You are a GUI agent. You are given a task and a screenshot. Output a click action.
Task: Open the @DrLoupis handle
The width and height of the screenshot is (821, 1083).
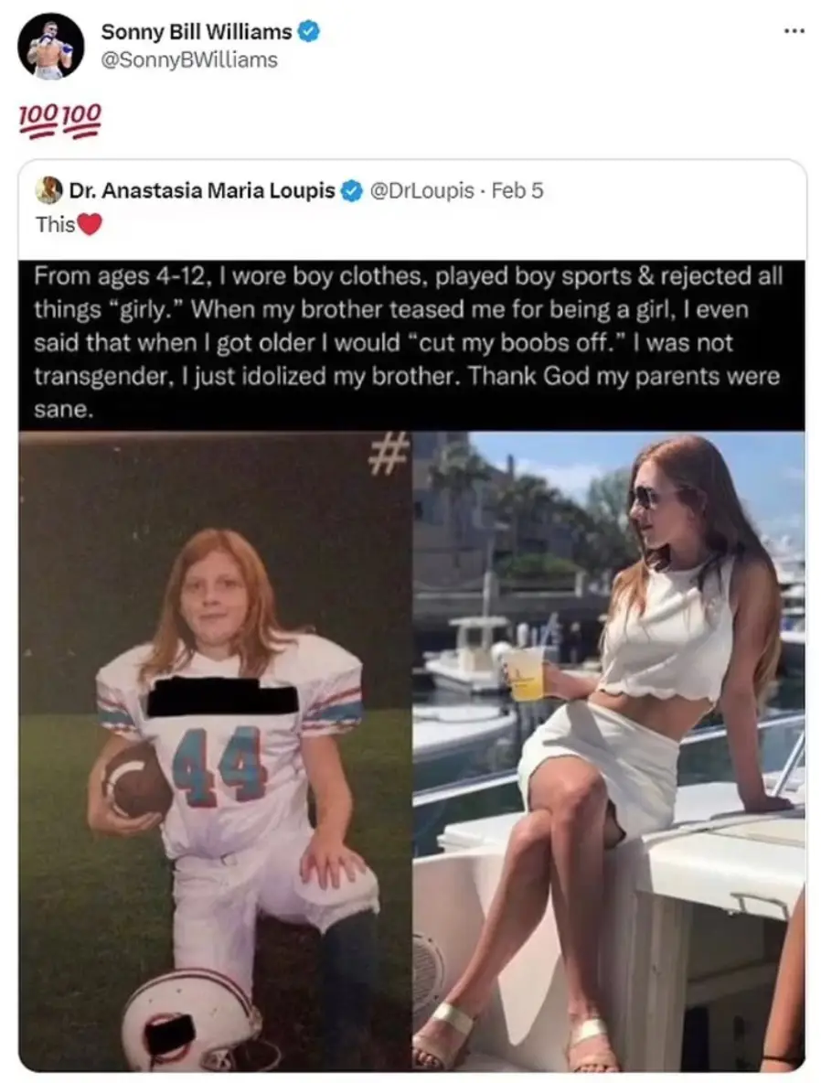tap(421, 191)
